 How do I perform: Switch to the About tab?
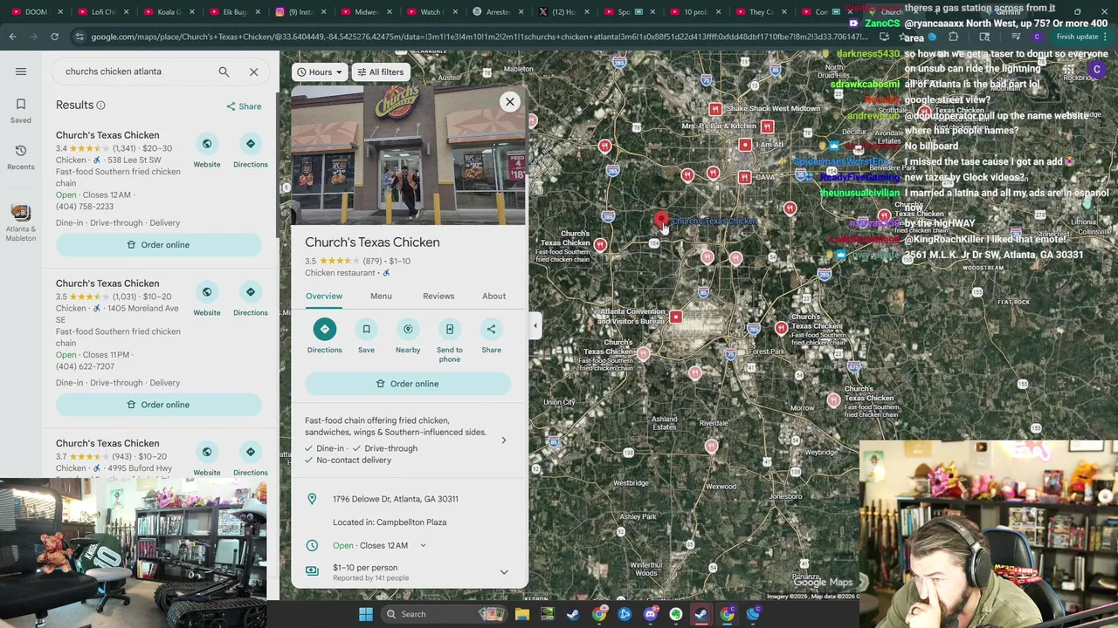(493, 296)
